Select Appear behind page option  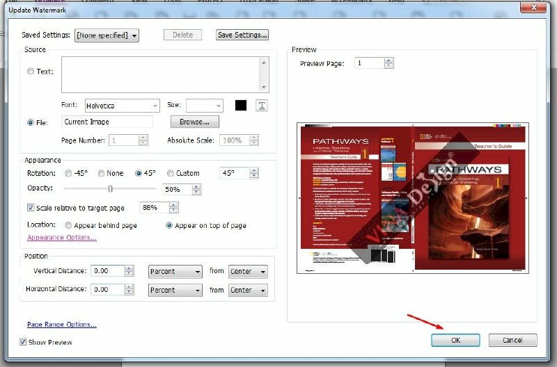pyautogui.click(x=68, y=225)
